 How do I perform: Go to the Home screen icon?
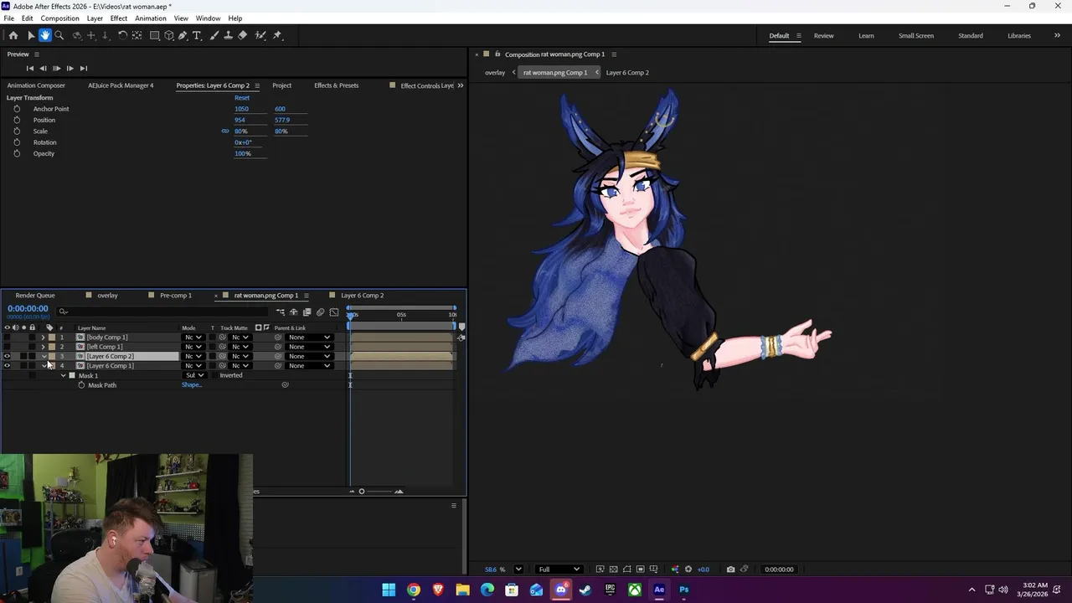tap(13, 35)
